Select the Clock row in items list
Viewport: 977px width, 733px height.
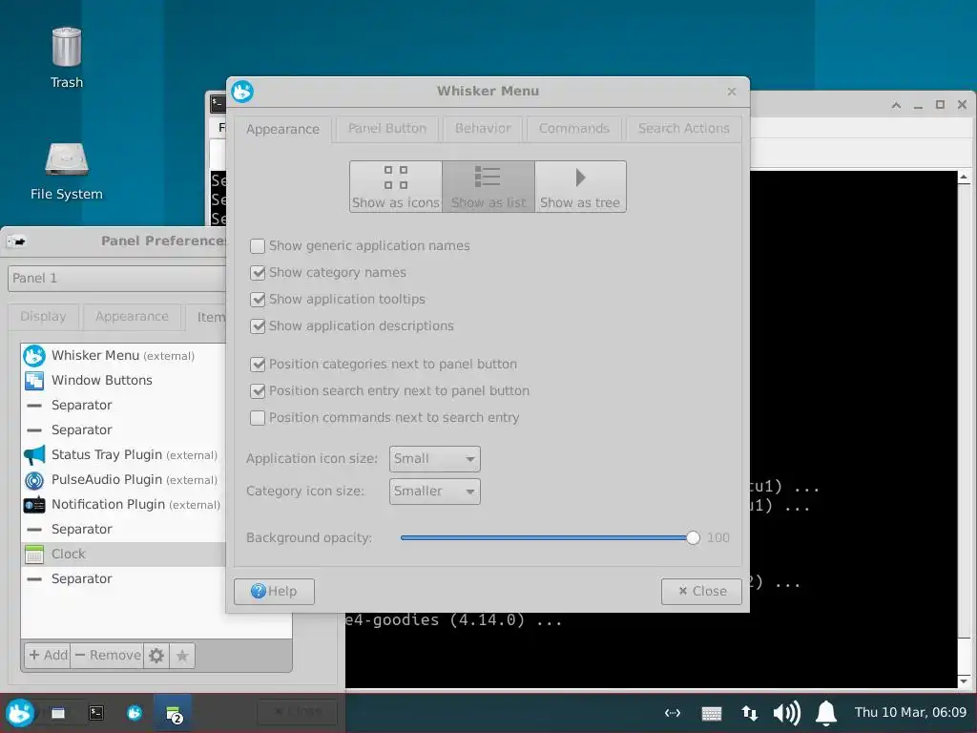(125, 555)
